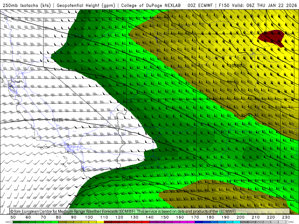Click the 100 kts legend value
Image resolution: width=299 pixels, height=224 pixels.
[89, 217]
